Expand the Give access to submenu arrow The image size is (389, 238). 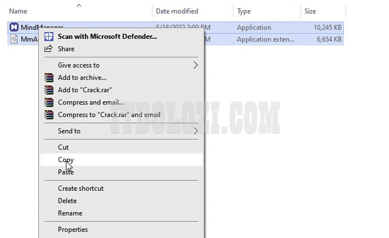pyautogui.click(x=195, y=65)
